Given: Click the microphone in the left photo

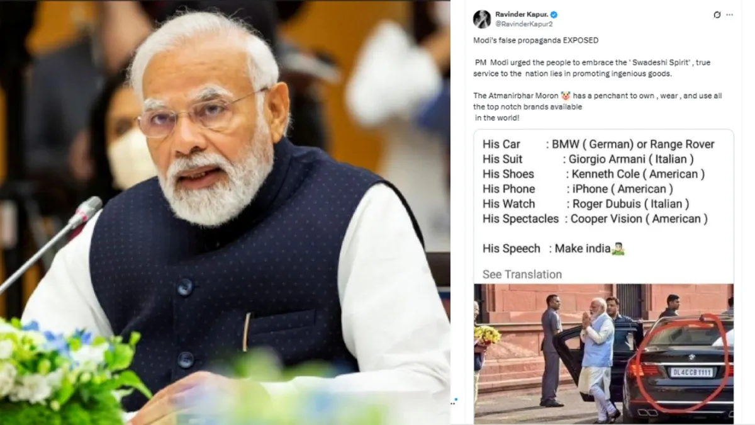Looking at the screenshot, I should [x=52, y=244].
